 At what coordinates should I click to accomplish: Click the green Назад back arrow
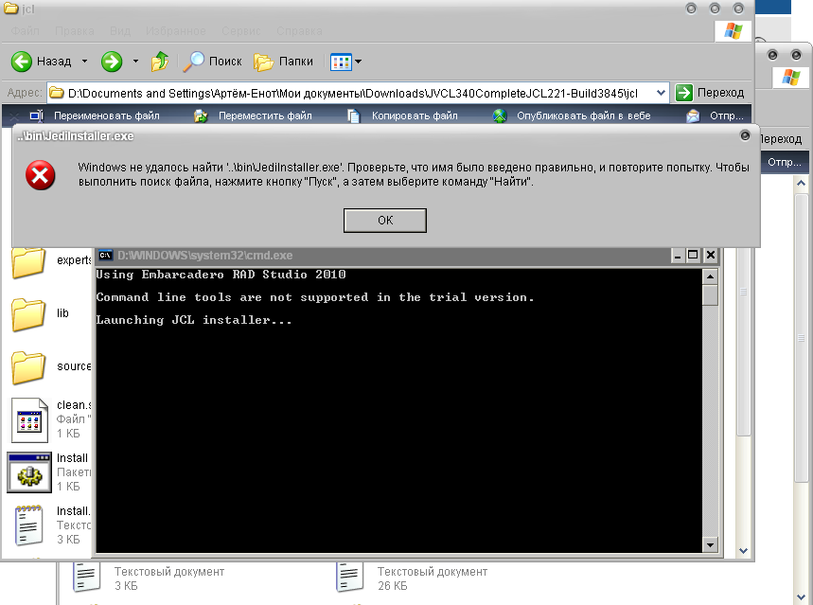click(x=23, y=62)
